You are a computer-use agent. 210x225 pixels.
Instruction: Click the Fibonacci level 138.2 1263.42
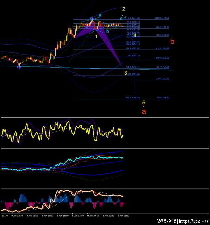click(x=133, y=44)
